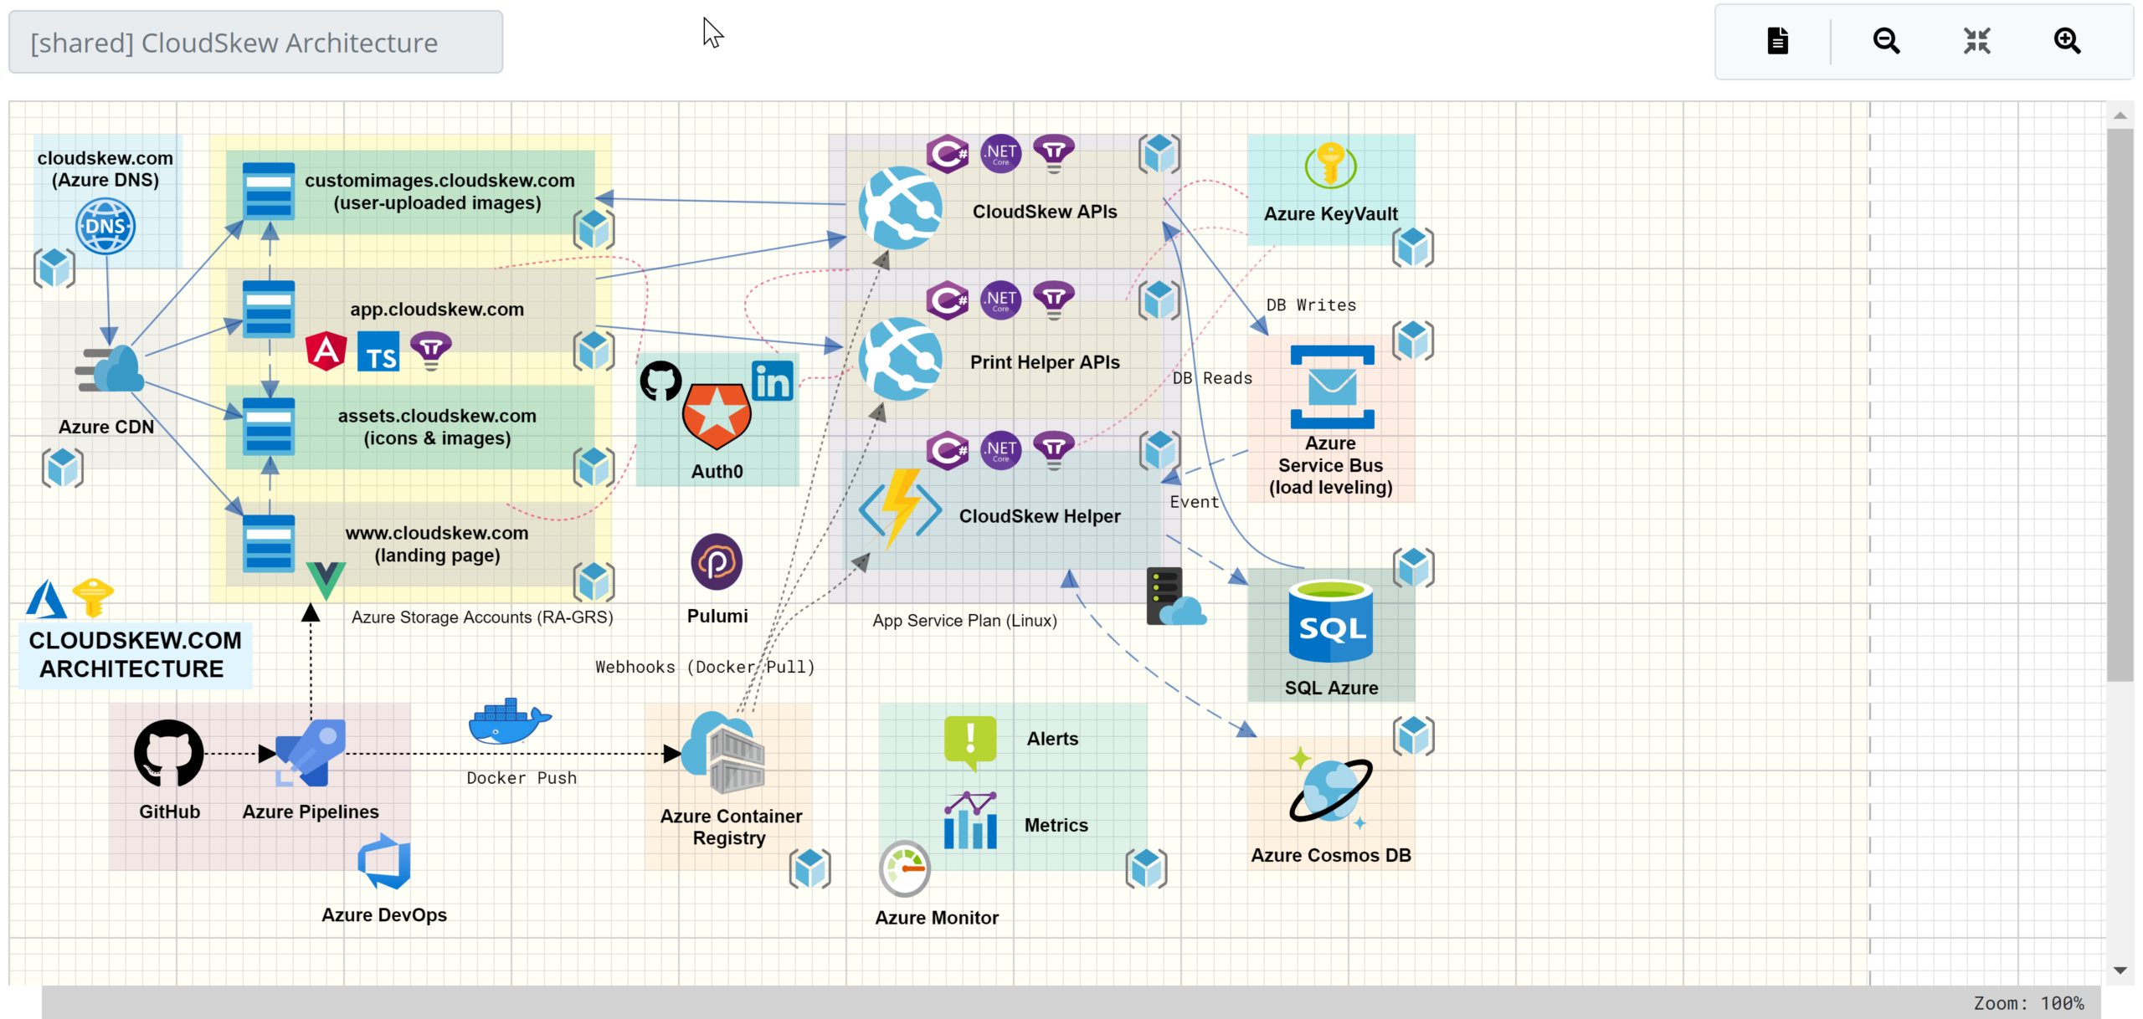Screen dimensions: 2143x1019
Task: Click the CloudSkew APIs app service icon
Action: (x=901, y=208)
